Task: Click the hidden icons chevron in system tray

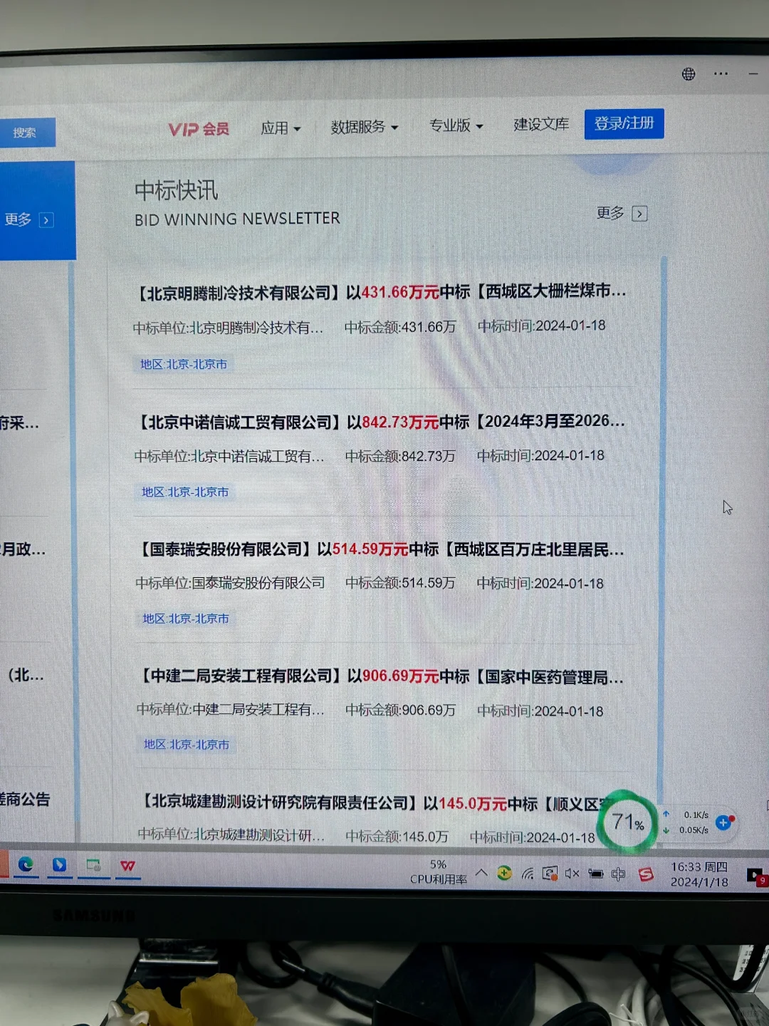Action: pyautogui.click(x=481, y=871)
